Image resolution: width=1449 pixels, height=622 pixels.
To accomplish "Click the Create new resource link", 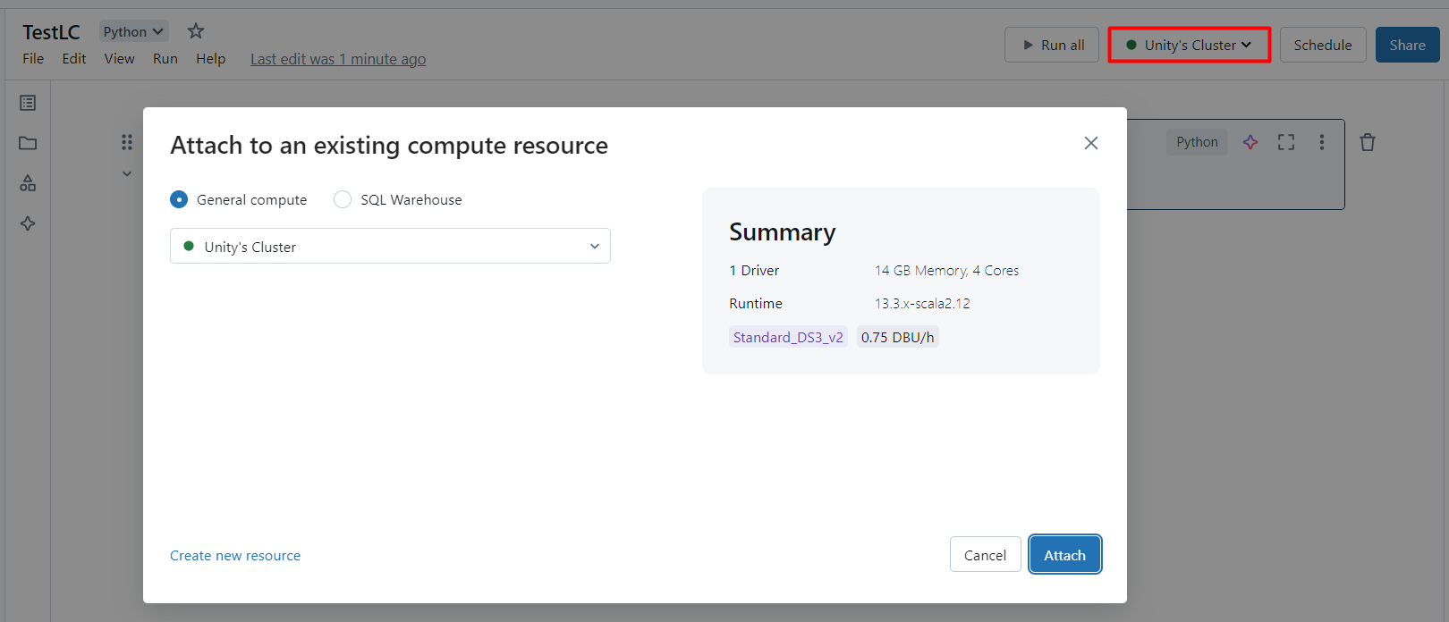I will tap(235, 555).
